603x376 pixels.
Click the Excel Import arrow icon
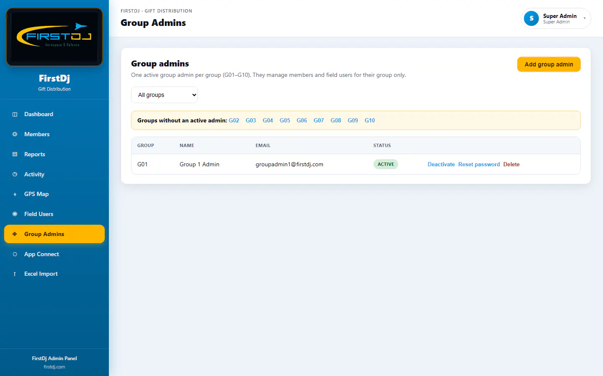[15, 274]
